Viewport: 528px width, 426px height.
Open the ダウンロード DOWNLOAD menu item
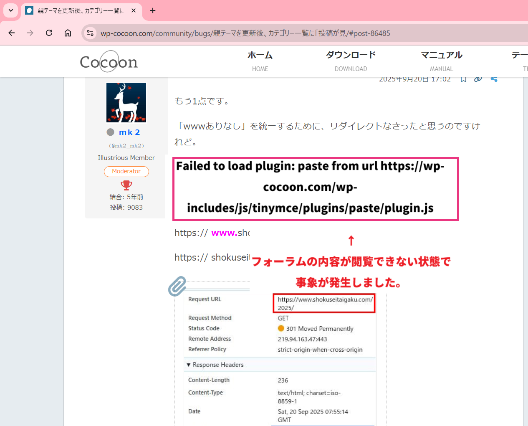coord(351,61)
